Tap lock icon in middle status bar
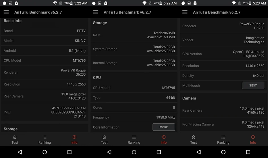This screenshot has height=158, width=268. point(106,3)
